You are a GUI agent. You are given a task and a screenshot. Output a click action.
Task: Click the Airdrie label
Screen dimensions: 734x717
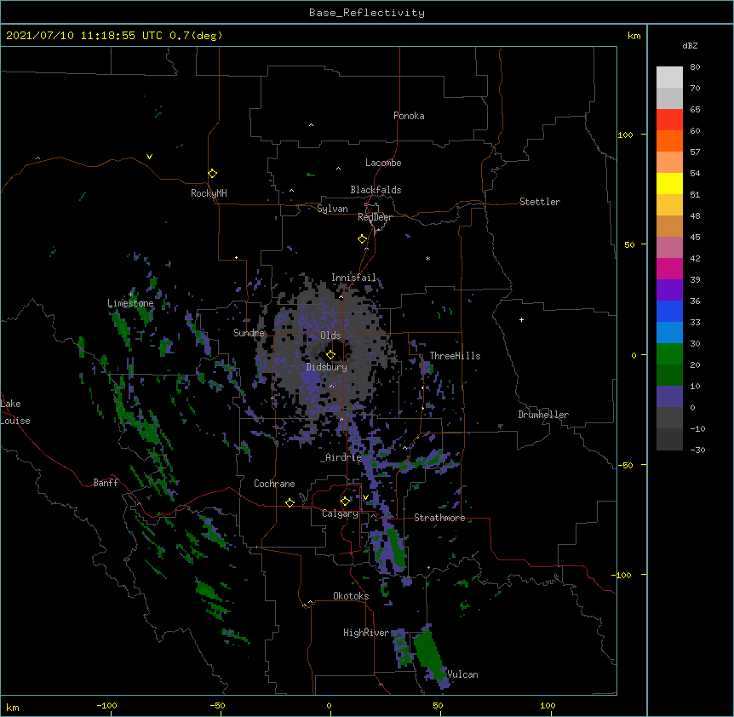pos(344,457)
